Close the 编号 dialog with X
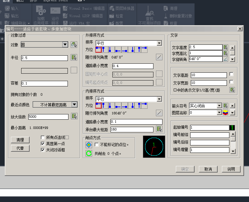The image size is (249, 202). [240, 29]
